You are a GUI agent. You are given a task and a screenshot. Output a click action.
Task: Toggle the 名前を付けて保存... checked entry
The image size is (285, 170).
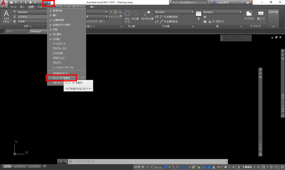[66, 25]
